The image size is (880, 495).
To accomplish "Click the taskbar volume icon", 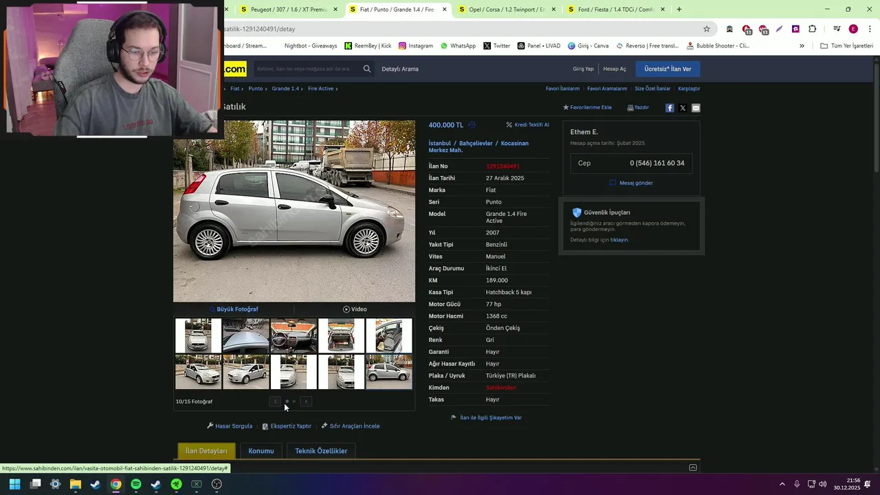I will point(823,484).
